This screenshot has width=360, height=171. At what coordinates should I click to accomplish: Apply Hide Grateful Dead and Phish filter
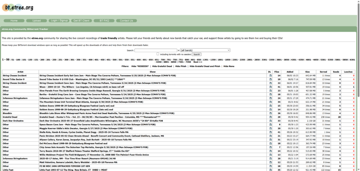pos(205,66)
